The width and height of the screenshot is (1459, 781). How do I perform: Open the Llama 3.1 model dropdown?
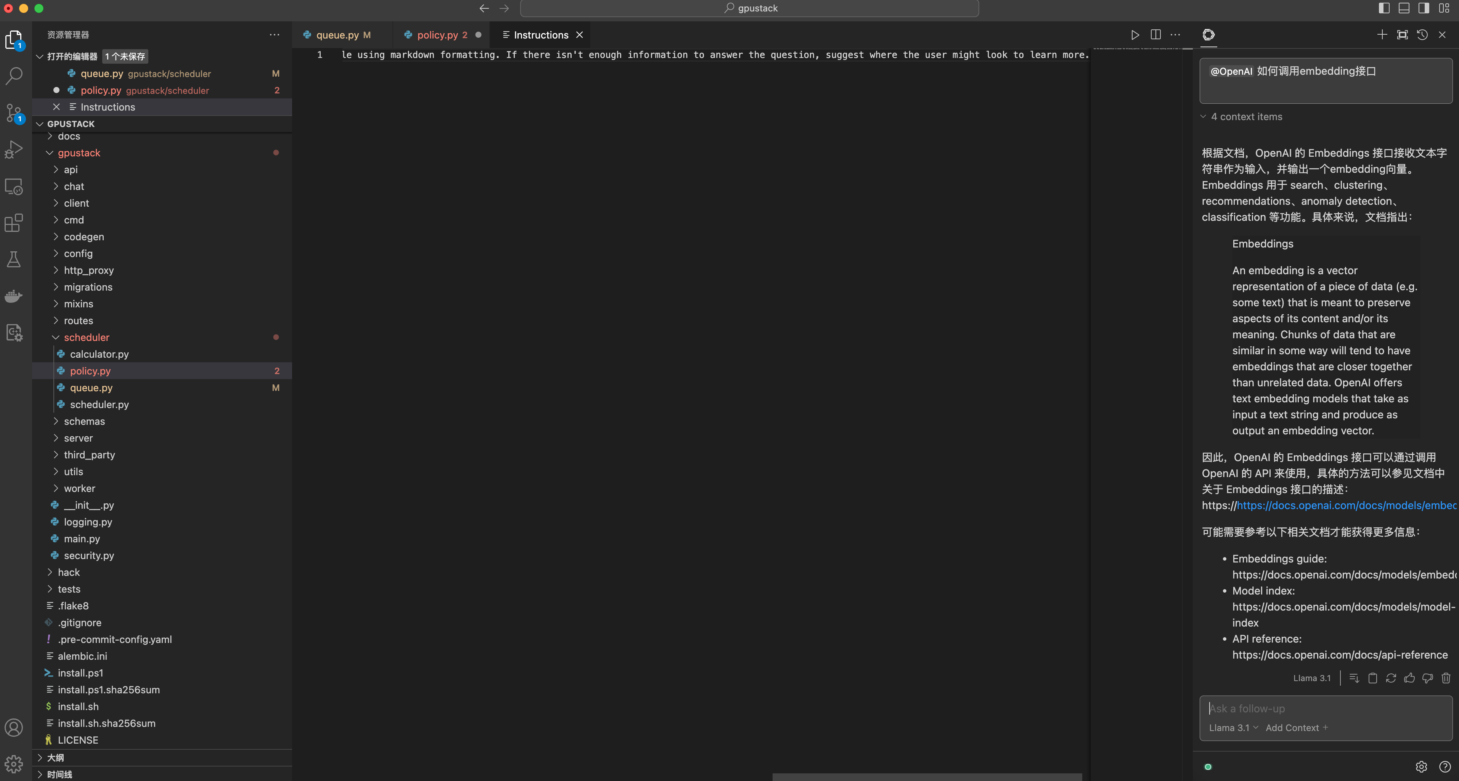coord(1233,728)
